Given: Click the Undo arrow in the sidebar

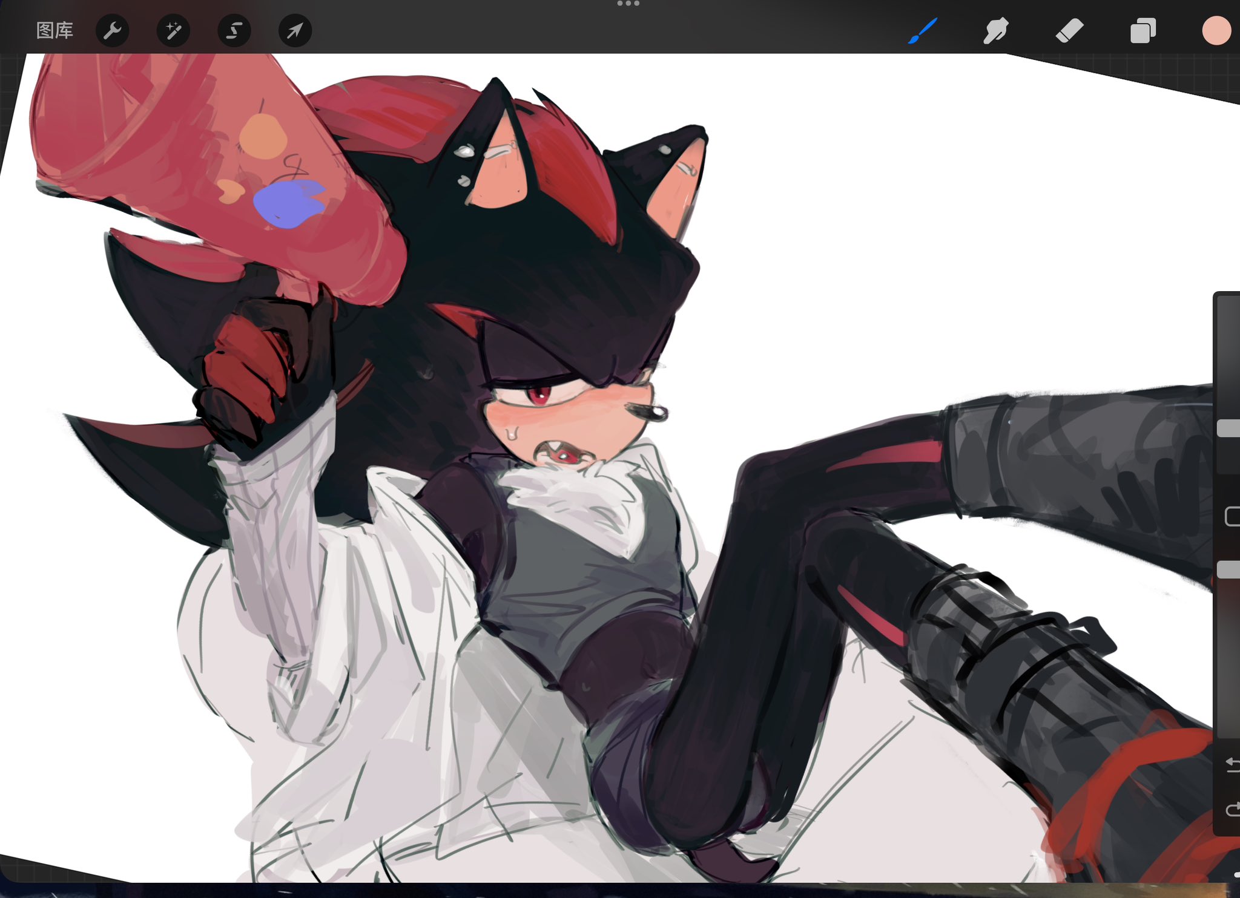Looking at the screenshot, I should pos(1233,765).
